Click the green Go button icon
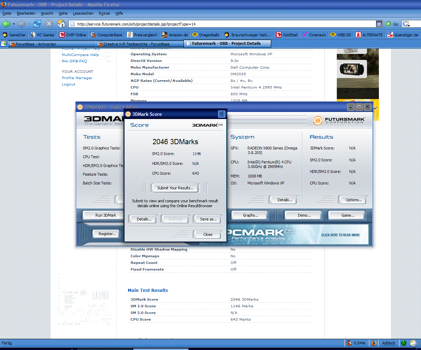Viewport: 421px width, 350px height. point(388,24)
